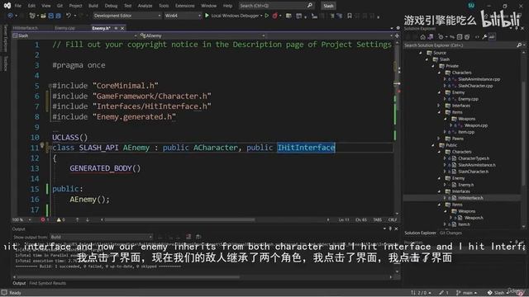Click the editor horizontal scrollbar

180,220
